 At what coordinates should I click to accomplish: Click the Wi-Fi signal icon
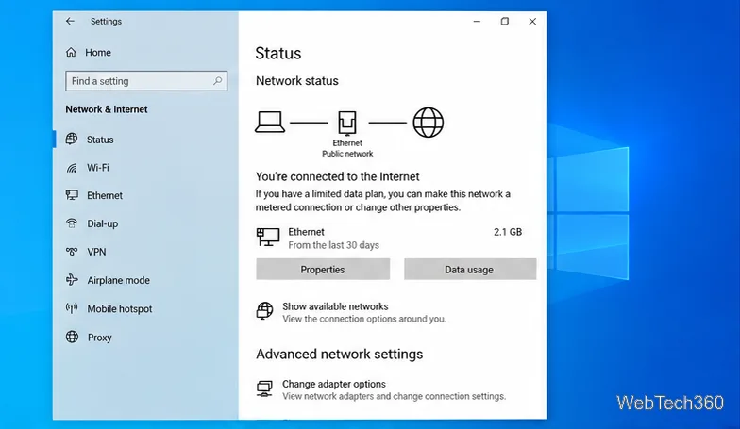click(x=72, y=168)
